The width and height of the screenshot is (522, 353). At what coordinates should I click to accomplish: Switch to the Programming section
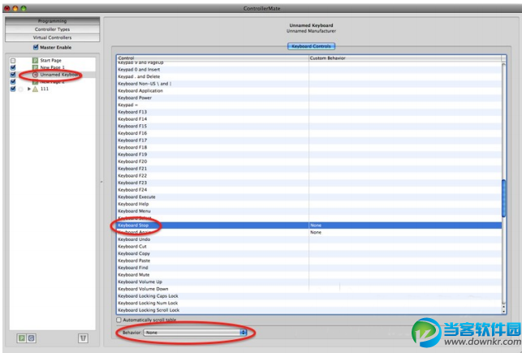pos(52,21)
